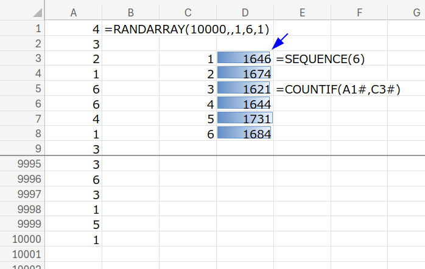Viewport: 425px width, 269px height.
Task: Click cell C8 containing sequence value 6
Action: tap(188, 134)
